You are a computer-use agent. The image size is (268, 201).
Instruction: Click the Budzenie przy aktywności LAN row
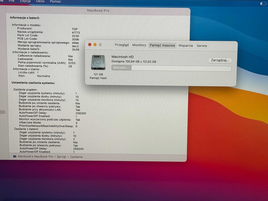[x=50, y=110]
